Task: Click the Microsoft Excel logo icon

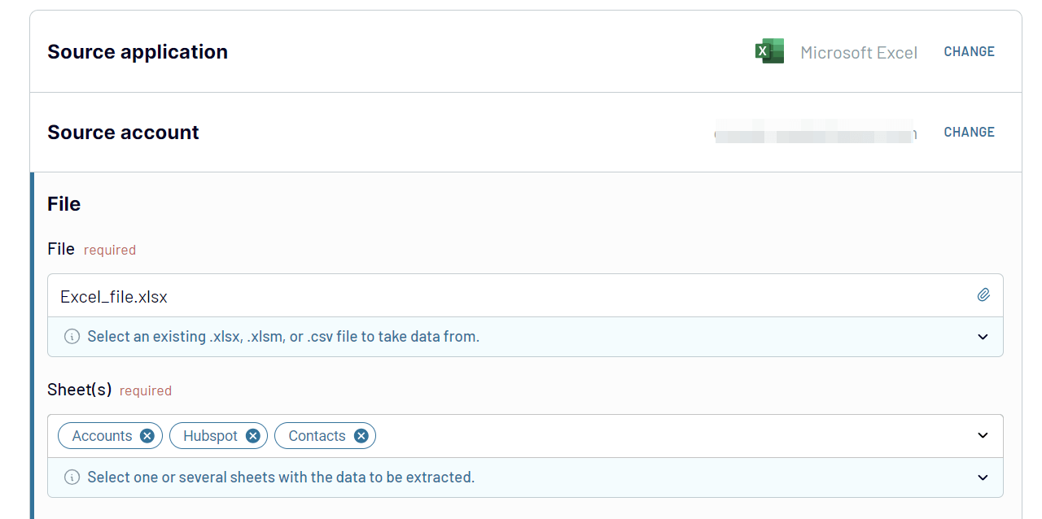Action: 768,51
